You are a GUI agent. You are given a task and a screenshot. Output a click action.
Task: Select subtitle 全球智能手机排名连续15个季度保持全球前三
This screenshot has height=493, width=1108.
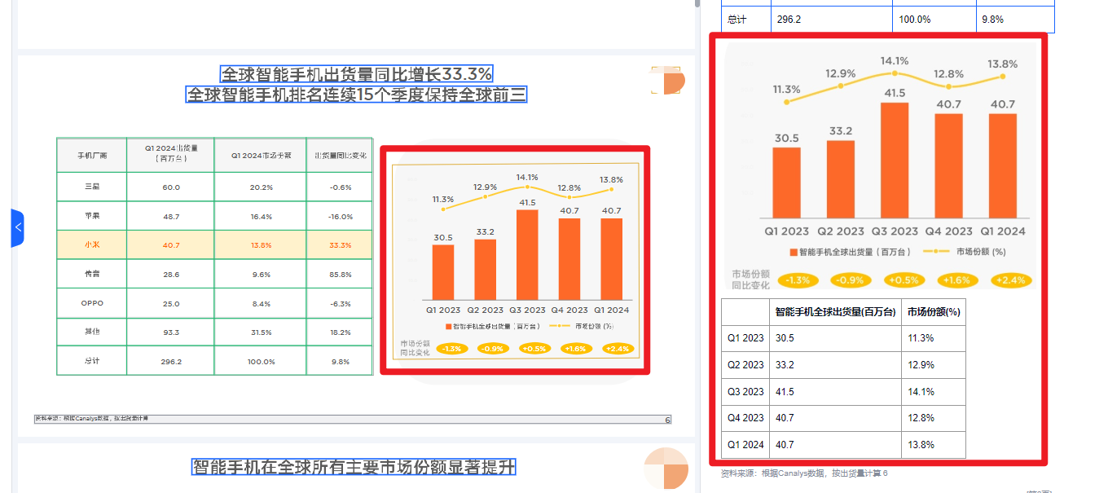(x=357, y=95)
